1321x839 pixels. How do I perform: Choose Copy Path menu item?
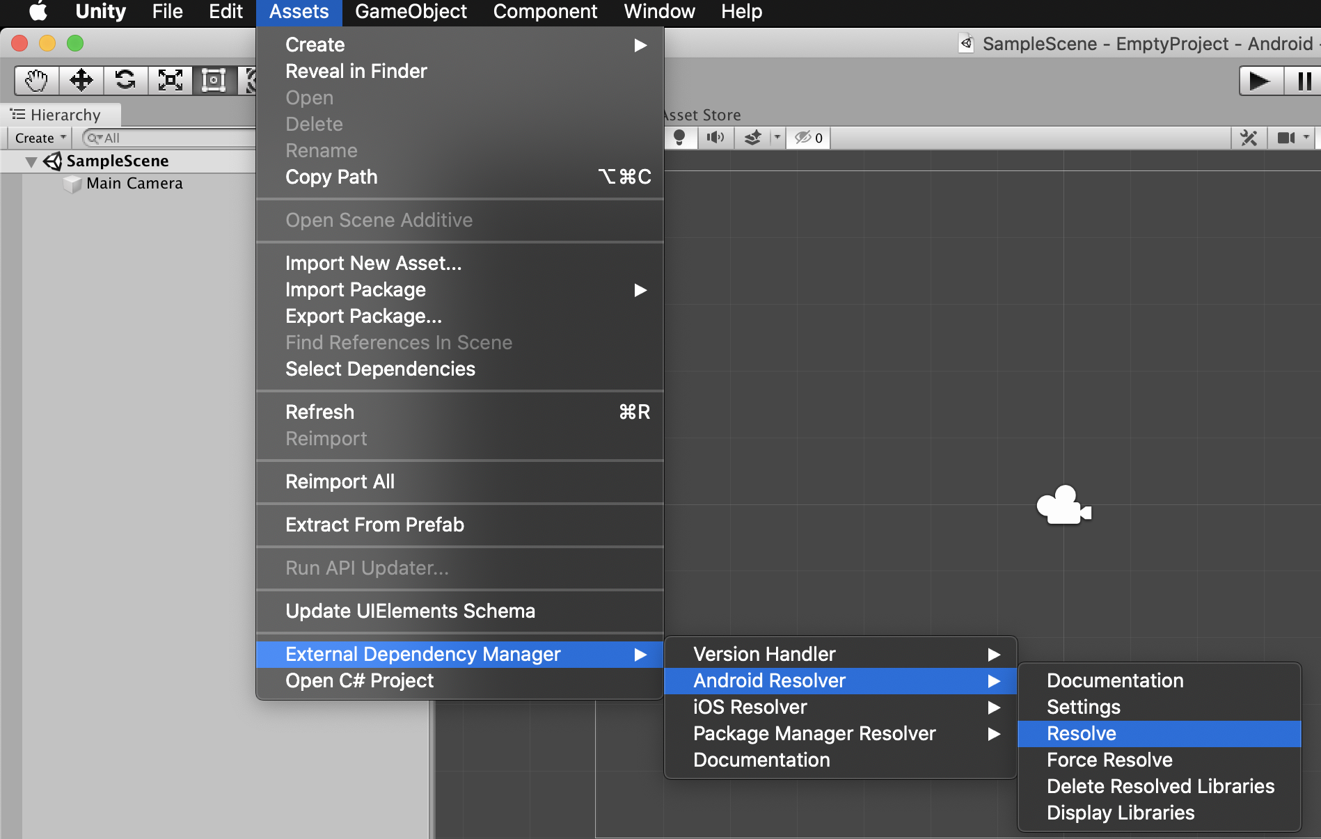coord(459,177)
